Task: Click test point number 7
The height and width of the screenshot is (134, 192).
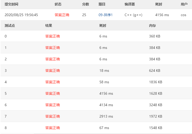Action: click(x=6, y=116)
